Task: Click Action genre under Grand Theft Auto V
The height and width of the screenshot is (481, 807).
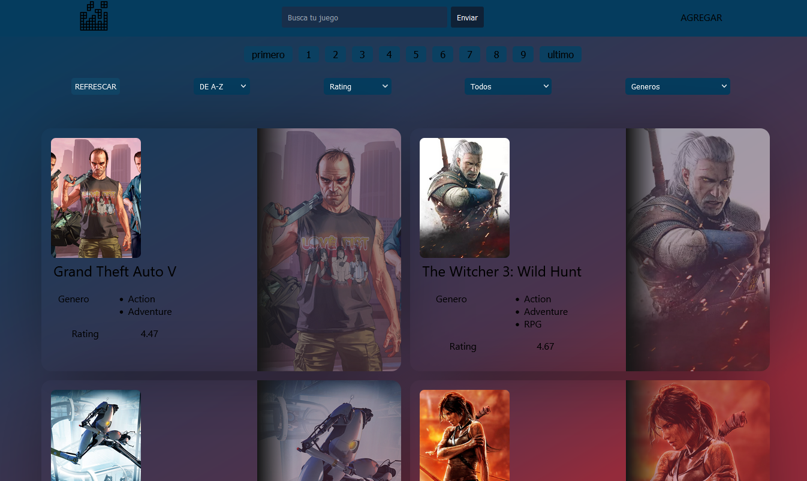Action: (141, 299)
